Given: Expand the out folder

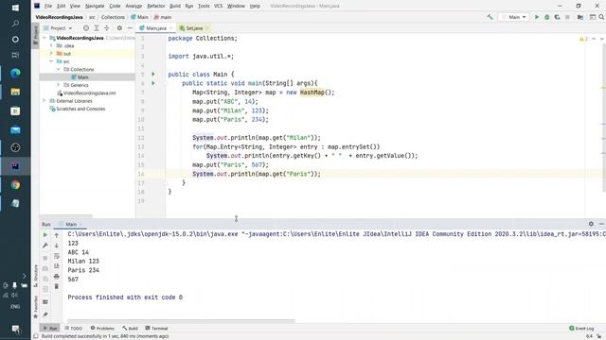Looking at the screenshot, I should tap(51, 54).
